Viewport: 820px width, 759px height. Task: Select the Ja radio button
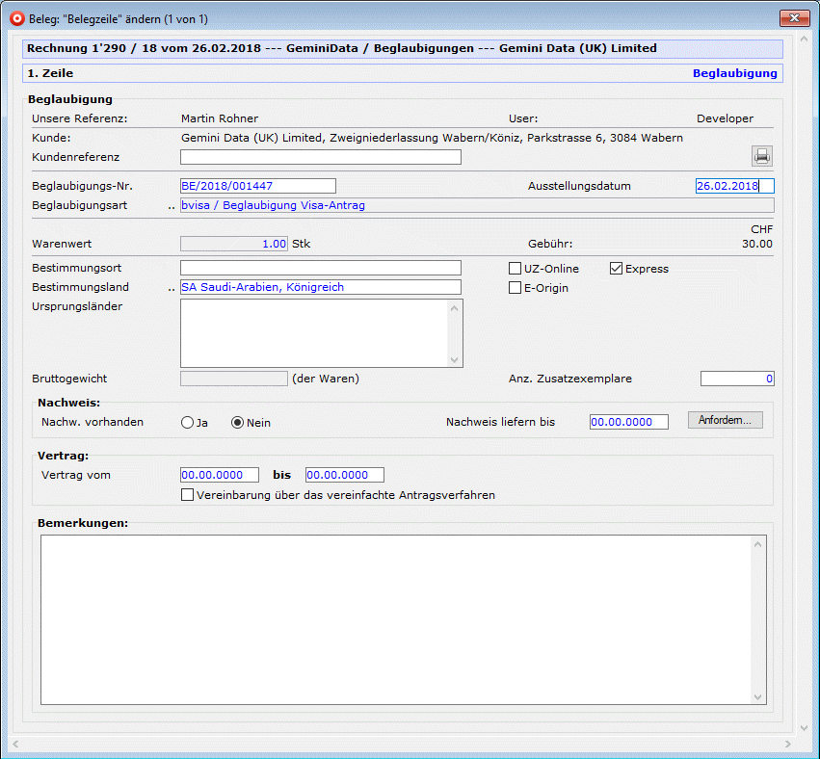coord(188,422)
